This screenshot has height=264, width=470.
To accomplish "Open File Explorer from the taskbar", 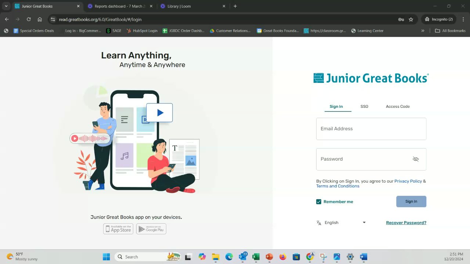I will tap(216, 257).
